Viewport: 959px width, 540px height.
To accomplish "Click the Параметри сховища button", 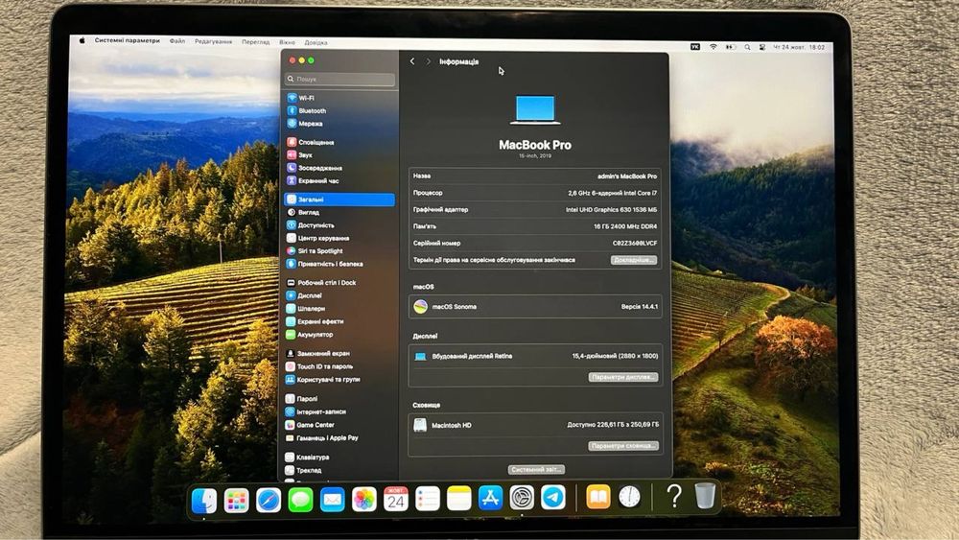I will [623, 446].
